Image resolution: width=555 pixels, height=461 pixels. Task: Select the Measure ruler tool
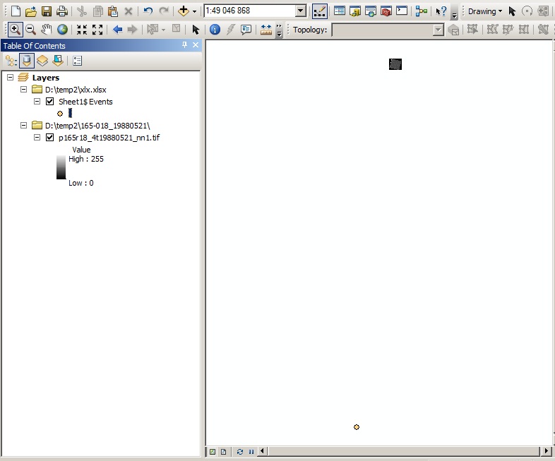click(x=265, y=30)
